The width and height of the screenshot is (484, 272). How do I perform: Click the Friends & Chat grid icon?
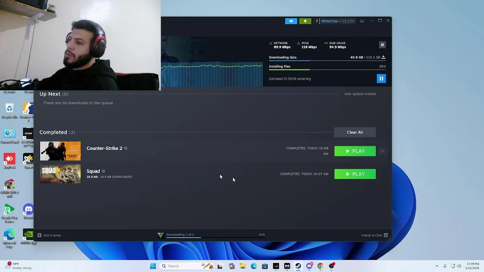386,235
